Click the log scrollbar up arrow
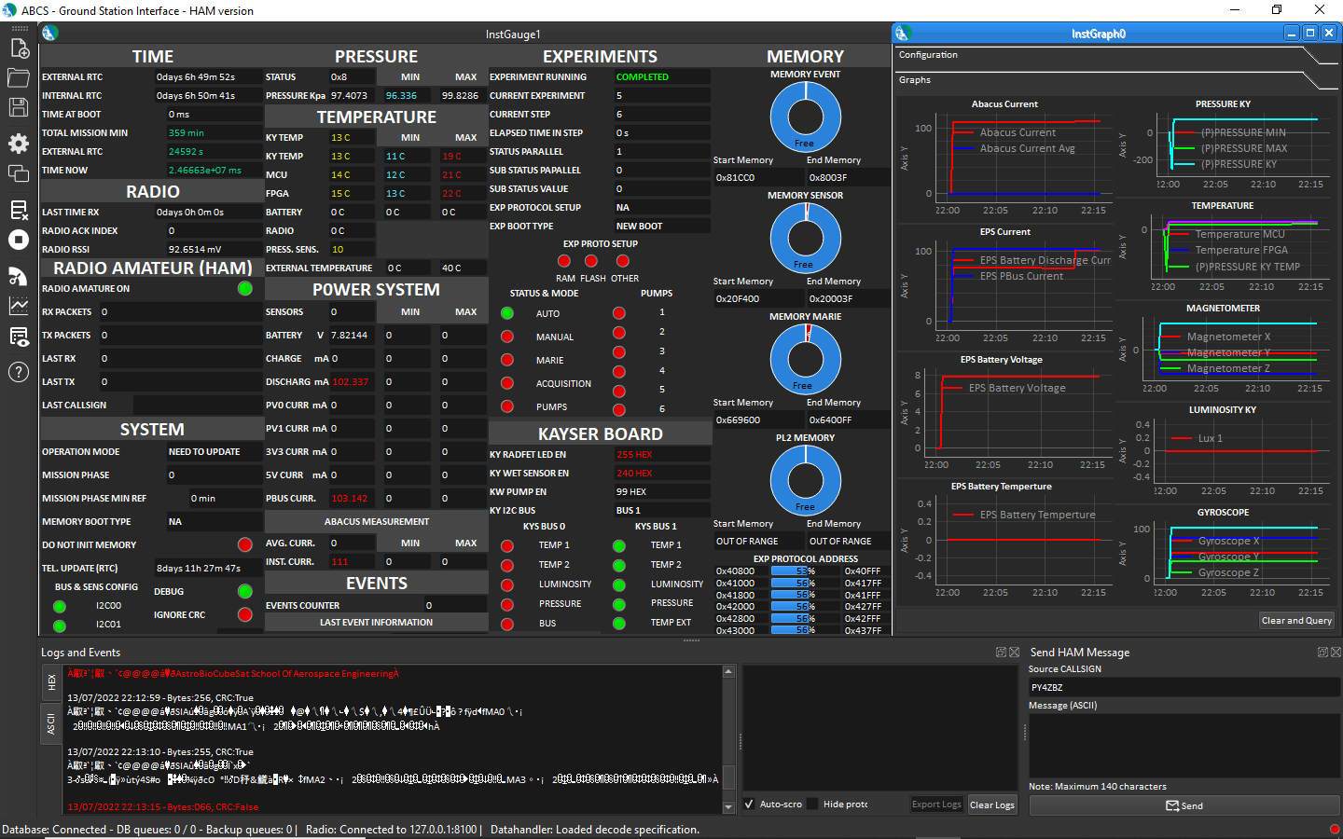The width and height of the screenshot is (1343, 839). click(728, 671)
